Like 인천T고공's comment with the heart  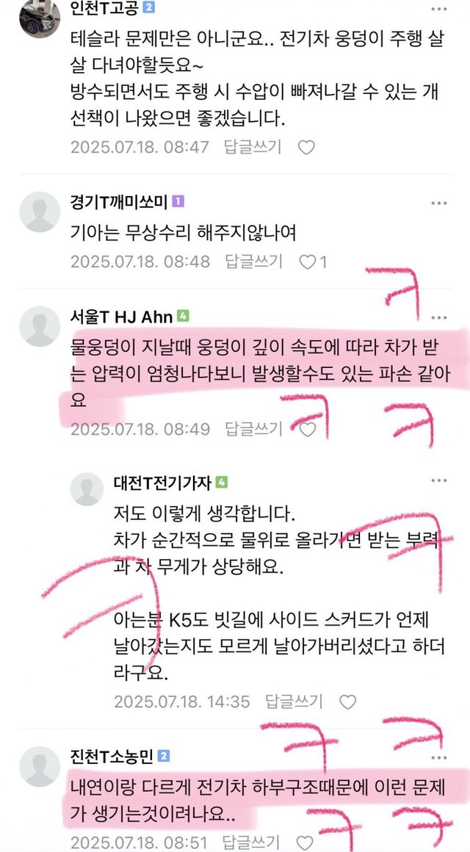point(306,147)
